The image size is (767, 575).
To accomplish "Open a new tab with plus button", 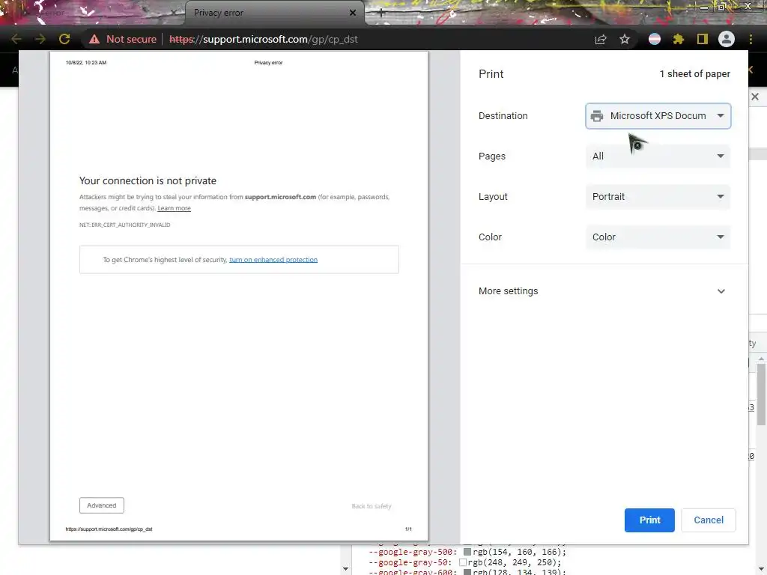I will [381, 13].
